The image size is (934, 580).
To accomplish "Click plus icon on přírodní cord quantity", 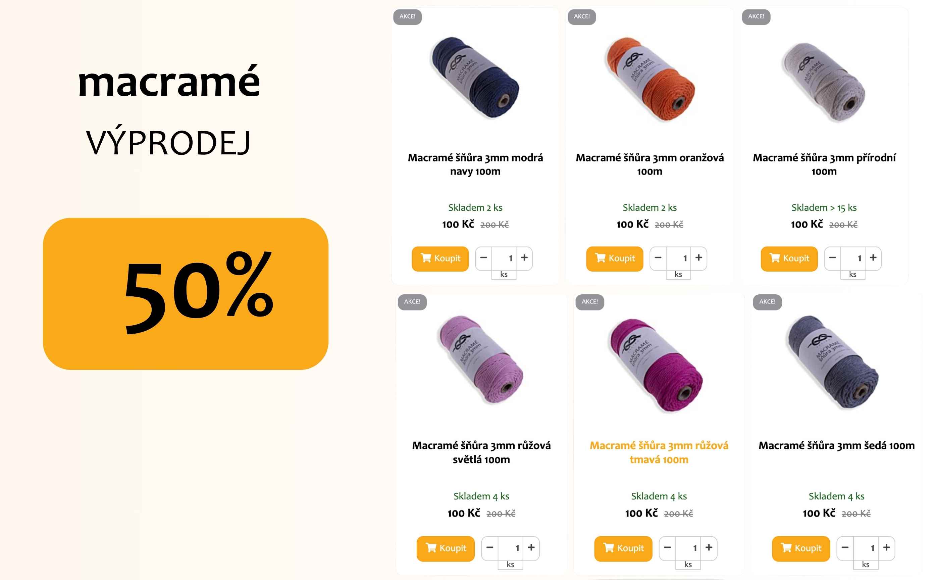I will (873, 258).
